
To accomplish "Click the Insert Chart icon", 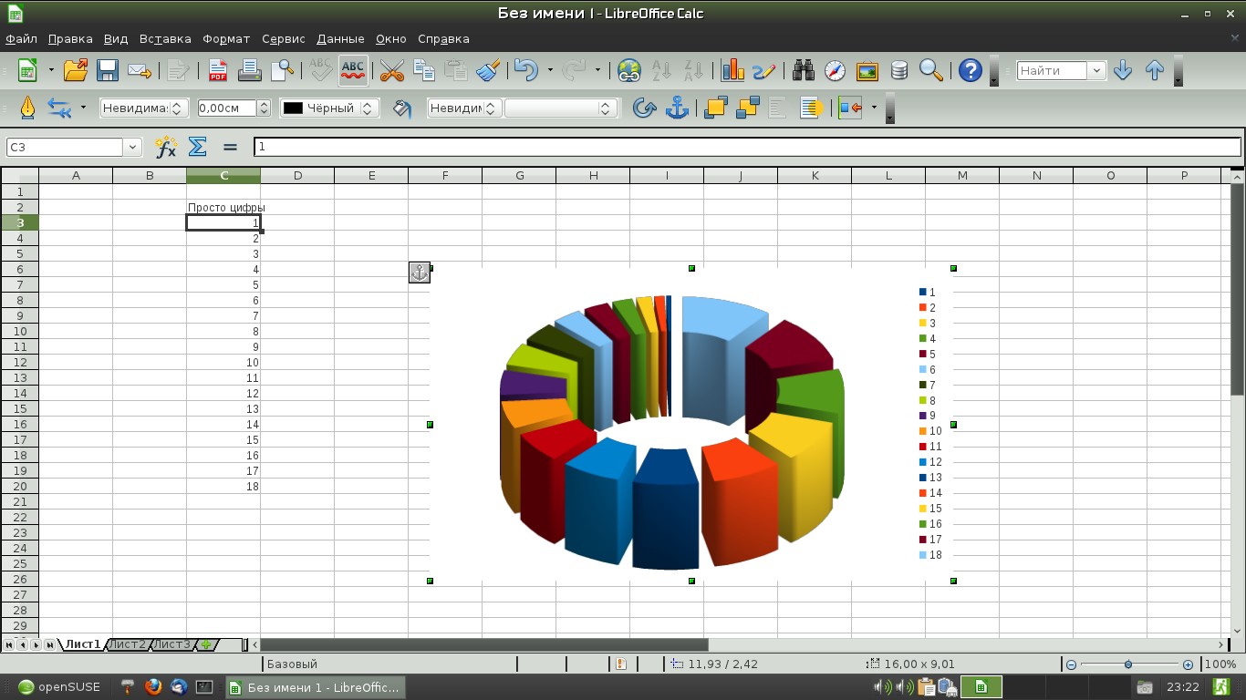I will (732, 70).
